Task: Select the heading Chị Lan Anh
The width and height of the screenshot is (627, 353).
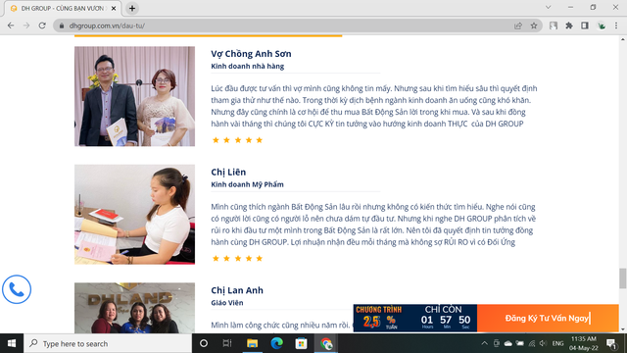Action: (237, 290)
